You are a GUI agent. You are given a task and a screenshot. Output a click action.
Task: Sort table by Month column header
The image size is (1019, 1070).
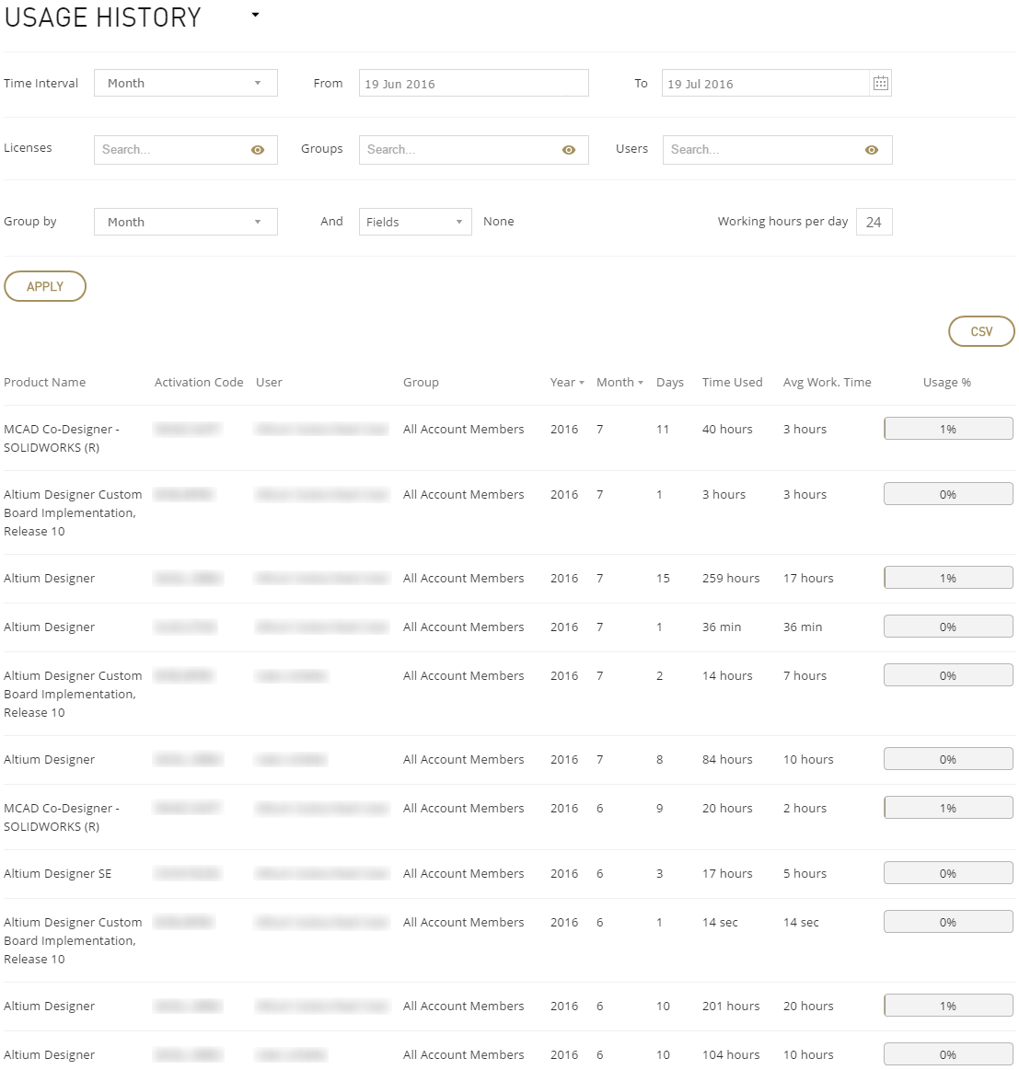(620, 383)
